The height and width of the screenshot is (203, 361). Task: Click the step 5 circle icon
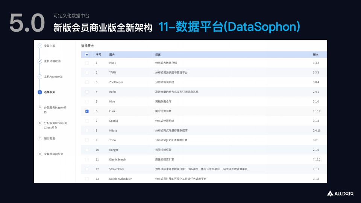pyautogui.click(x=40, y=108)
